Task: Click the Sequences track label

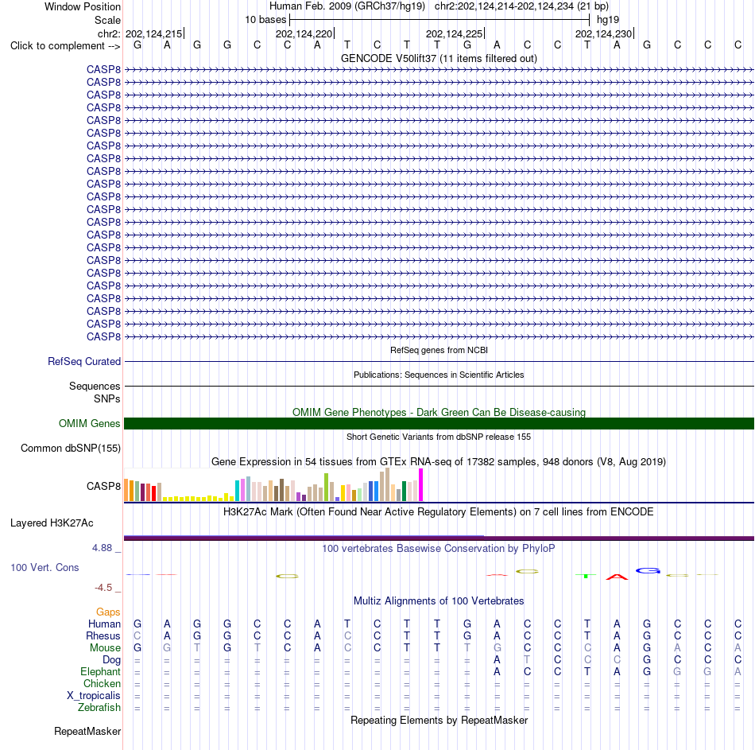Action: [x=95, y=386]
